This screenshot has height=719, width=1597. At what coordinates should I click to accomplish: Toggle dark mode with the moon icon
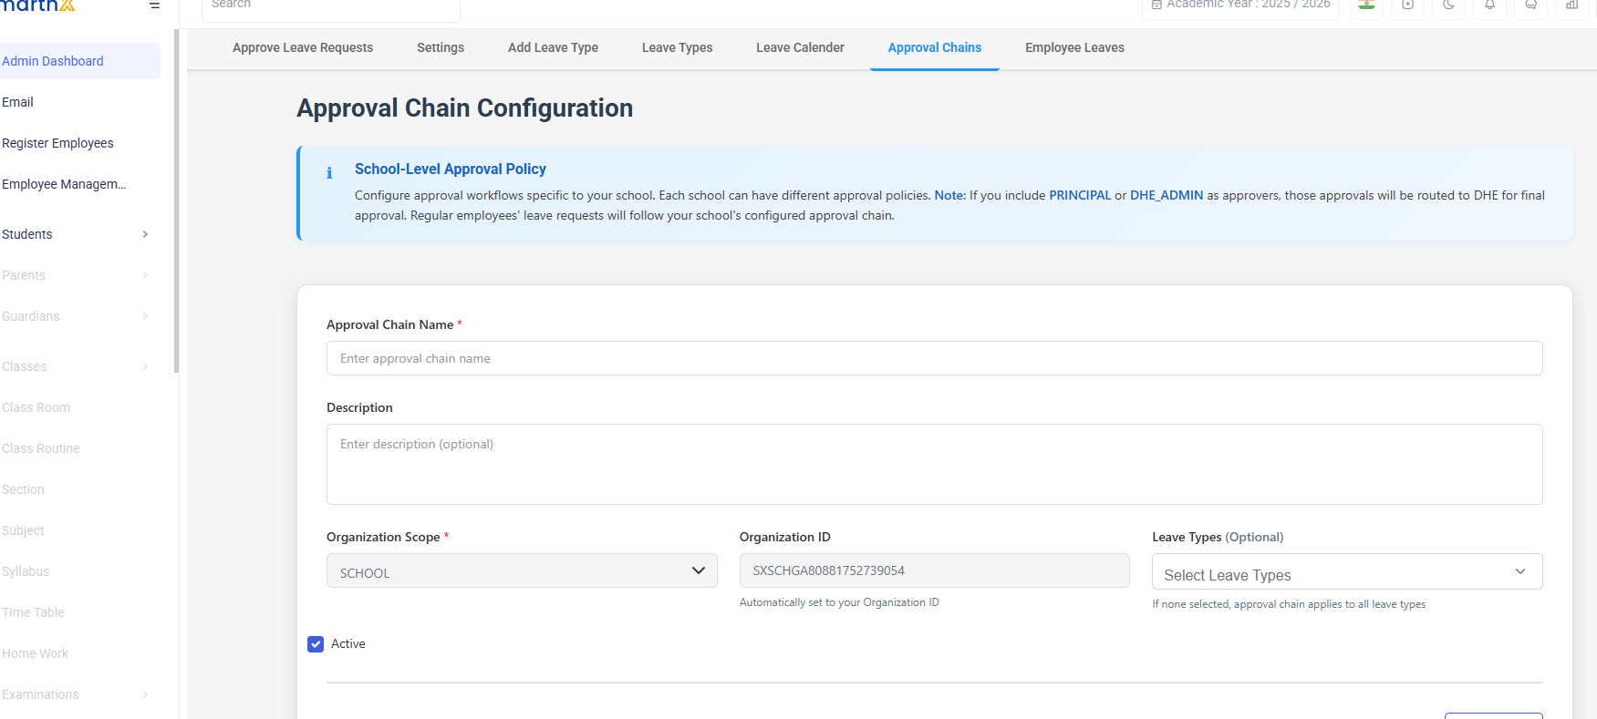(x=1448, y=5)
